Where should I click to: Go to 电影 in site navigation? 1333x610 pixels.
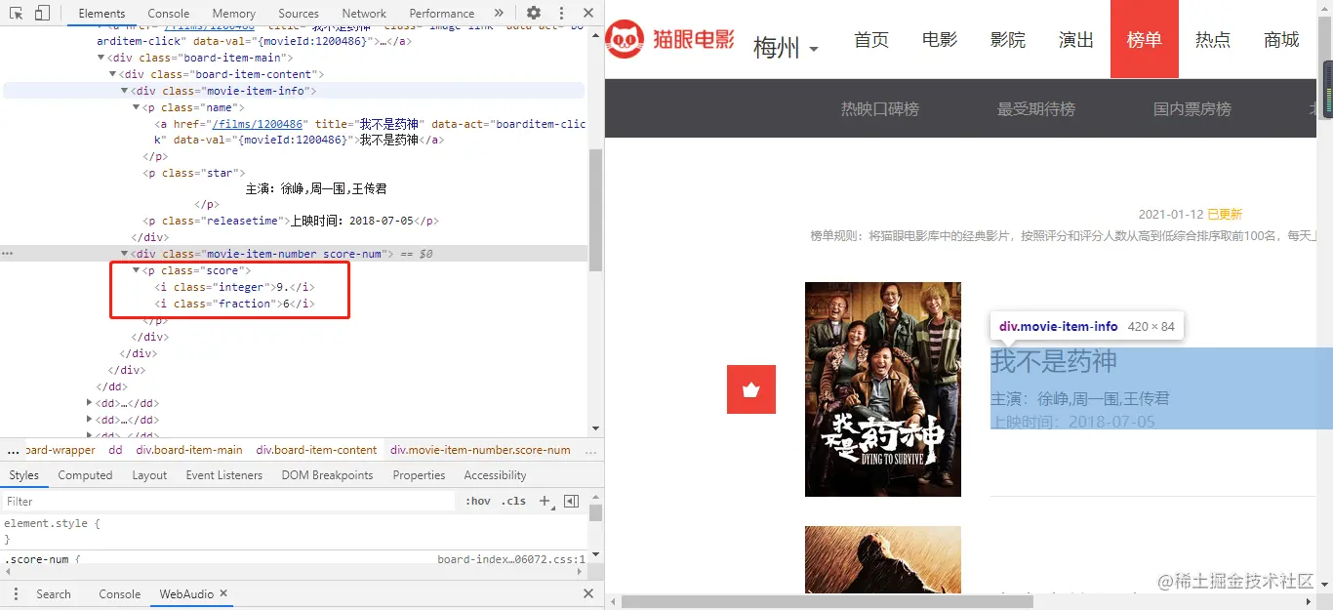(x=940, y=40)
